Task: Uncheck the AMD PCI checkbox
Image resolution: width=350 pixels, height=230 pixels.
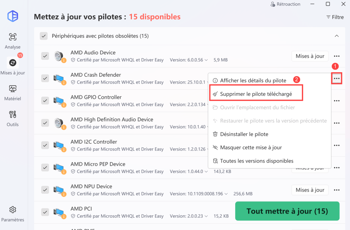Action: [45, 212]
